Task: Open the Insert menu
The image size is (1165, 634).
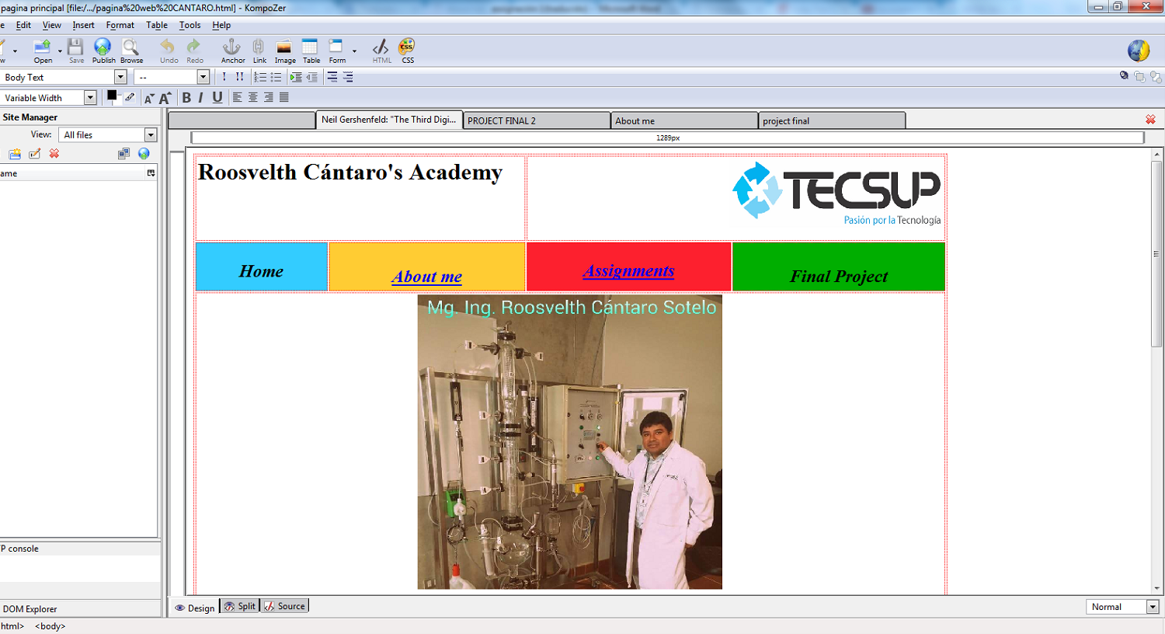Action: point(83,25)
